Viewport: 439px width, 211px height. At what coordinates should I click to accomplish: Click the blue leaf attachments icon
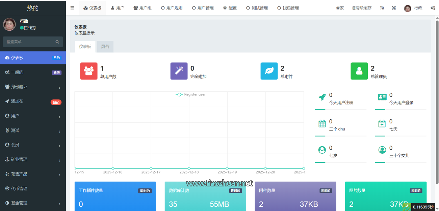(x=269, y=71)
